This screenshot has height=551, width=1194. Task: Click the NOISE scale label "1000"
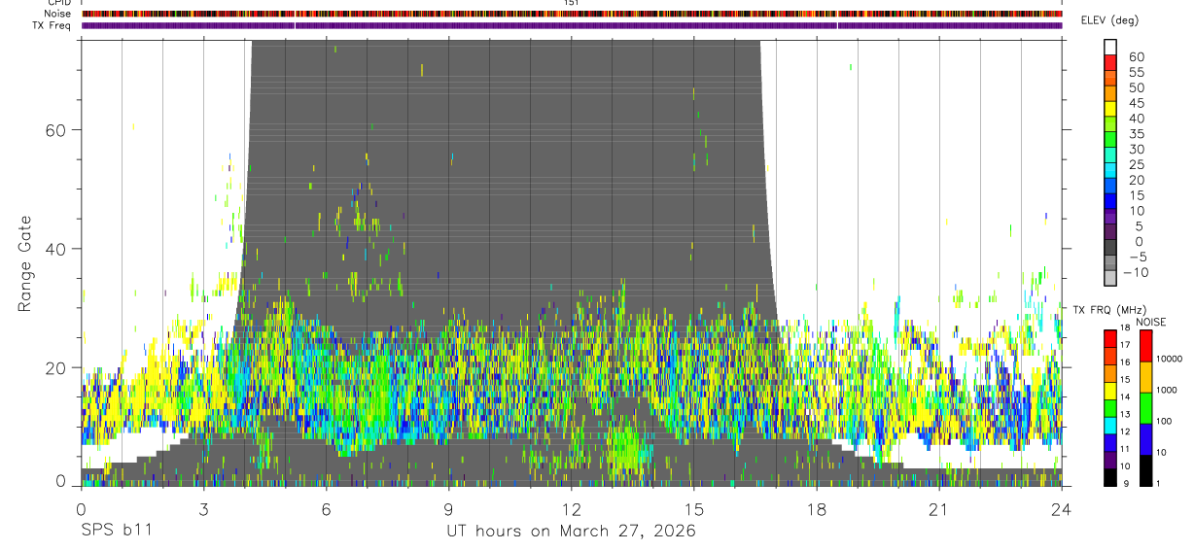[x=1168, y=390]
